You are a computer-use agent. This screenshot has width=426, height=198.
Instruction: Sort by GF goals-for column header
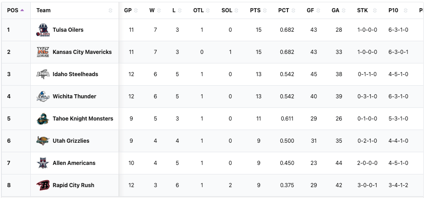click(311, 10)
